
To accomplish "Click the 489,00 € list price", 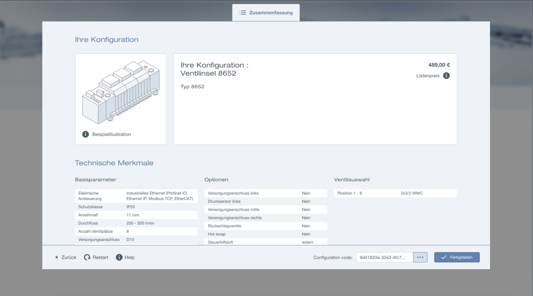I will click(439, 65).
